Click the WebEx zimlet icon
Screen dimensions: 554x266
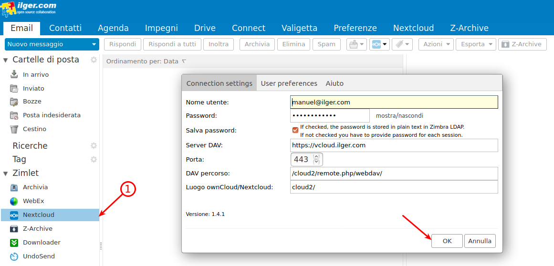tap(14, 201)
